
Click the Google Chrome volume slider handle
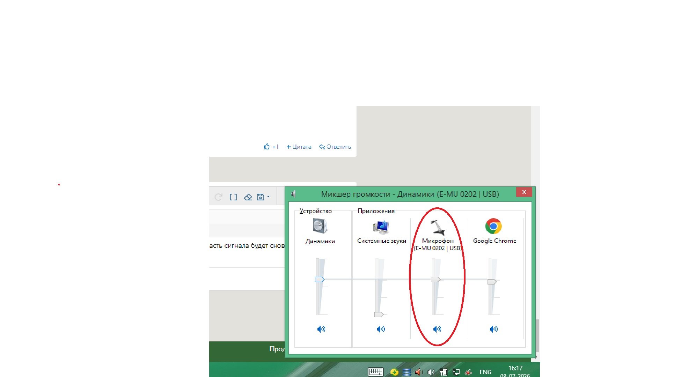[x=492, y=282]
